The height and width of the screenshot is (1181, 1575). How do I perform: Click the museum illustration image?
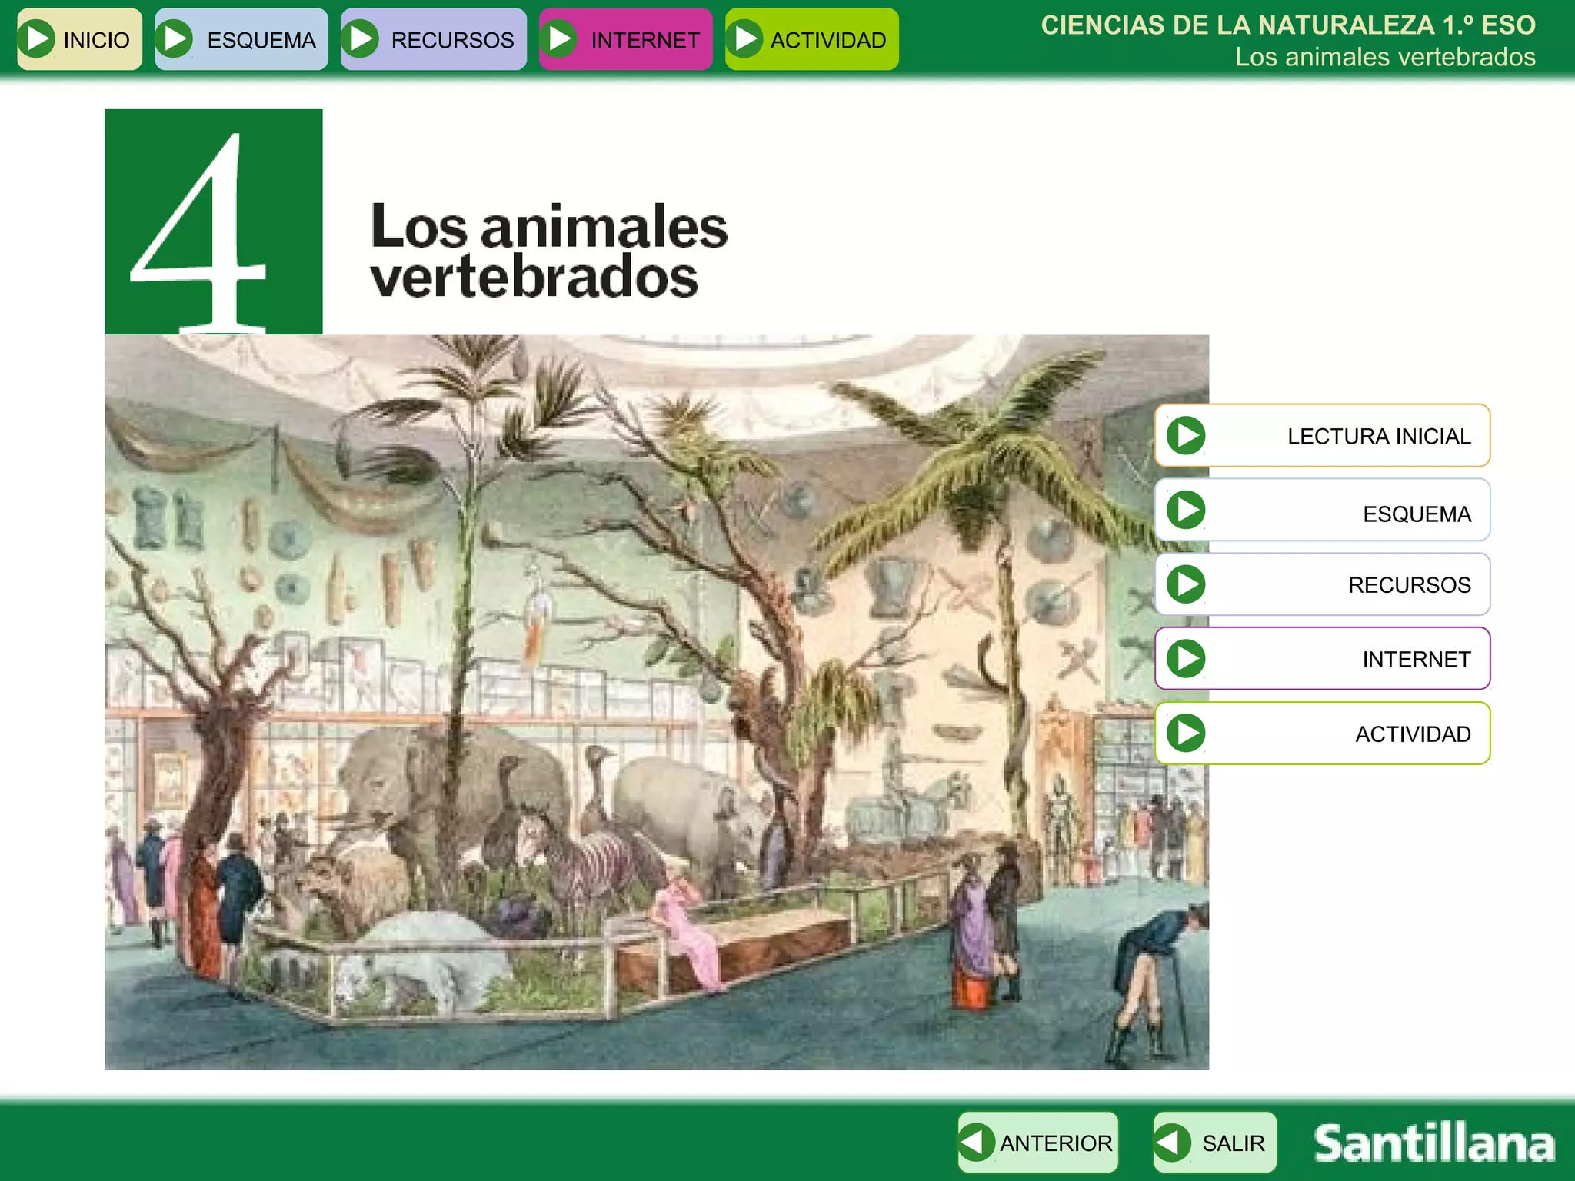pyautogui.click(x=656, y=701)
